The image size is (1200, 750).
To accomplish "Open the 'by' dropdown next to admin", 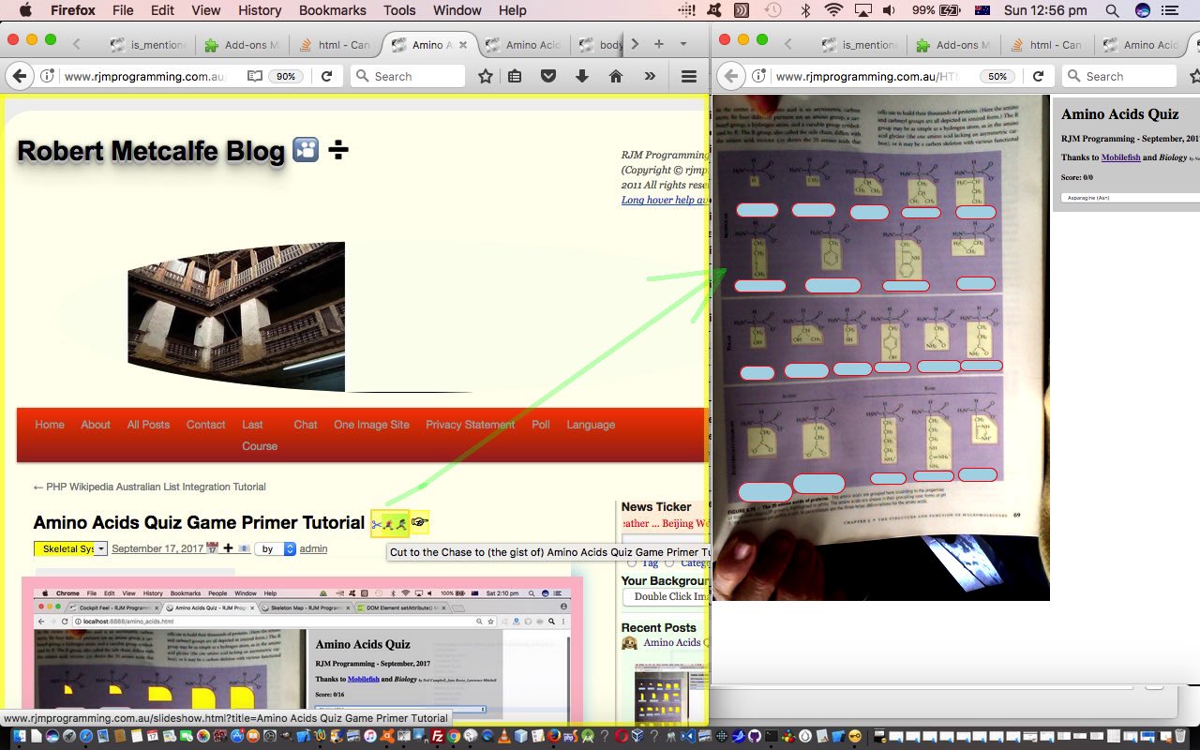I will [277, 548].
